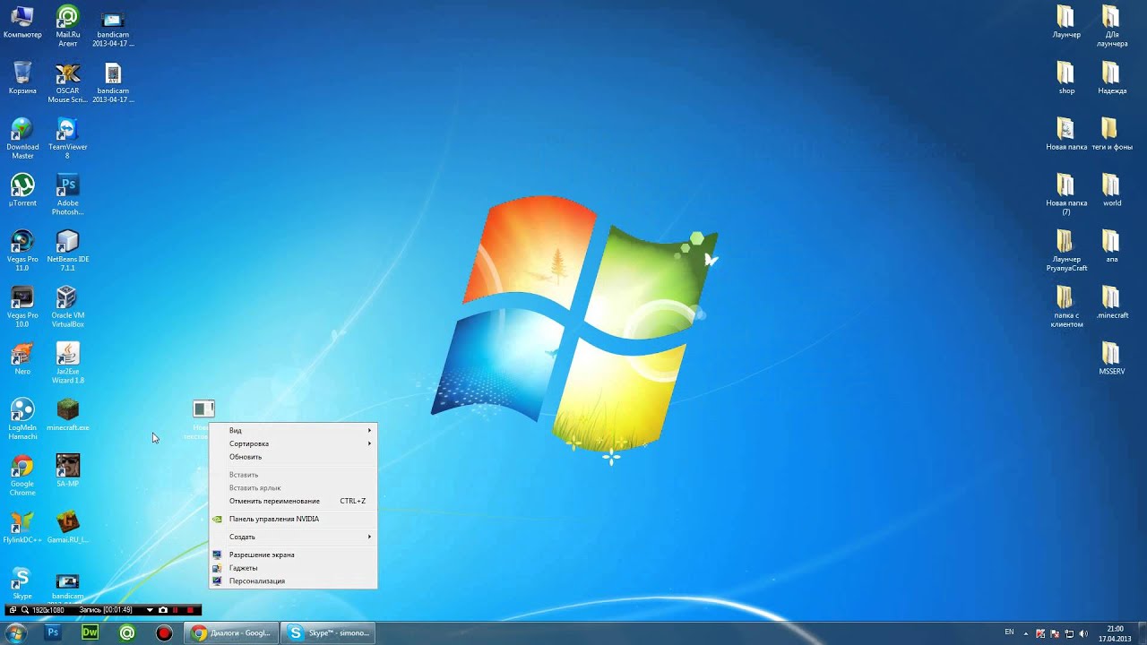Select the Google Chrome desktop shortcut

pos(22,475)
